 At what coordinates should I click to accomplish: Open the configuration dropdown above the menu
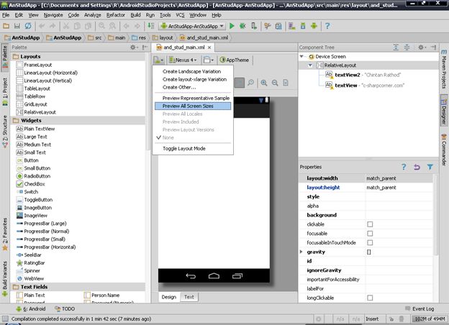[x=158, y=60]
